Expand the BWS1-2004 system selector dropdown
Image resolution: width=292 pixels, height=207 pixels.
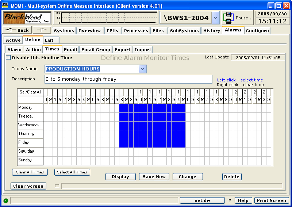[x=215, y=18]
